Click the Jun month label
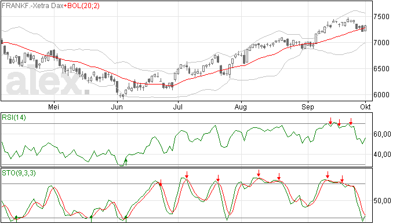 [x=117, y=107]
